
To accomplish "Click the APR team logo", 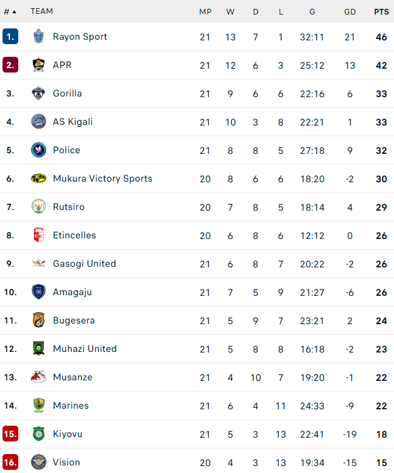I will coord(38,65).
